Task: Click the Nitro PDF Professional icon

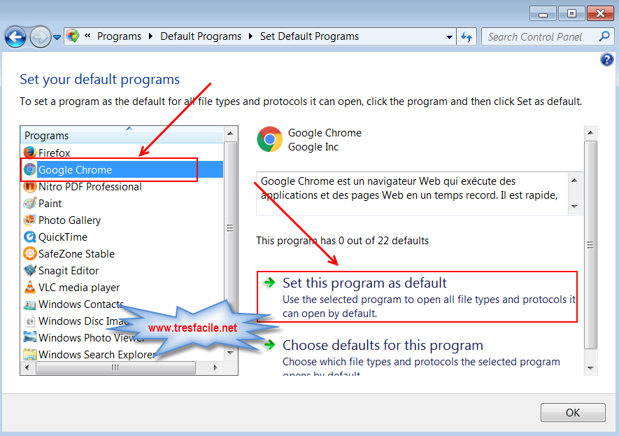Action: pos(29,186)
